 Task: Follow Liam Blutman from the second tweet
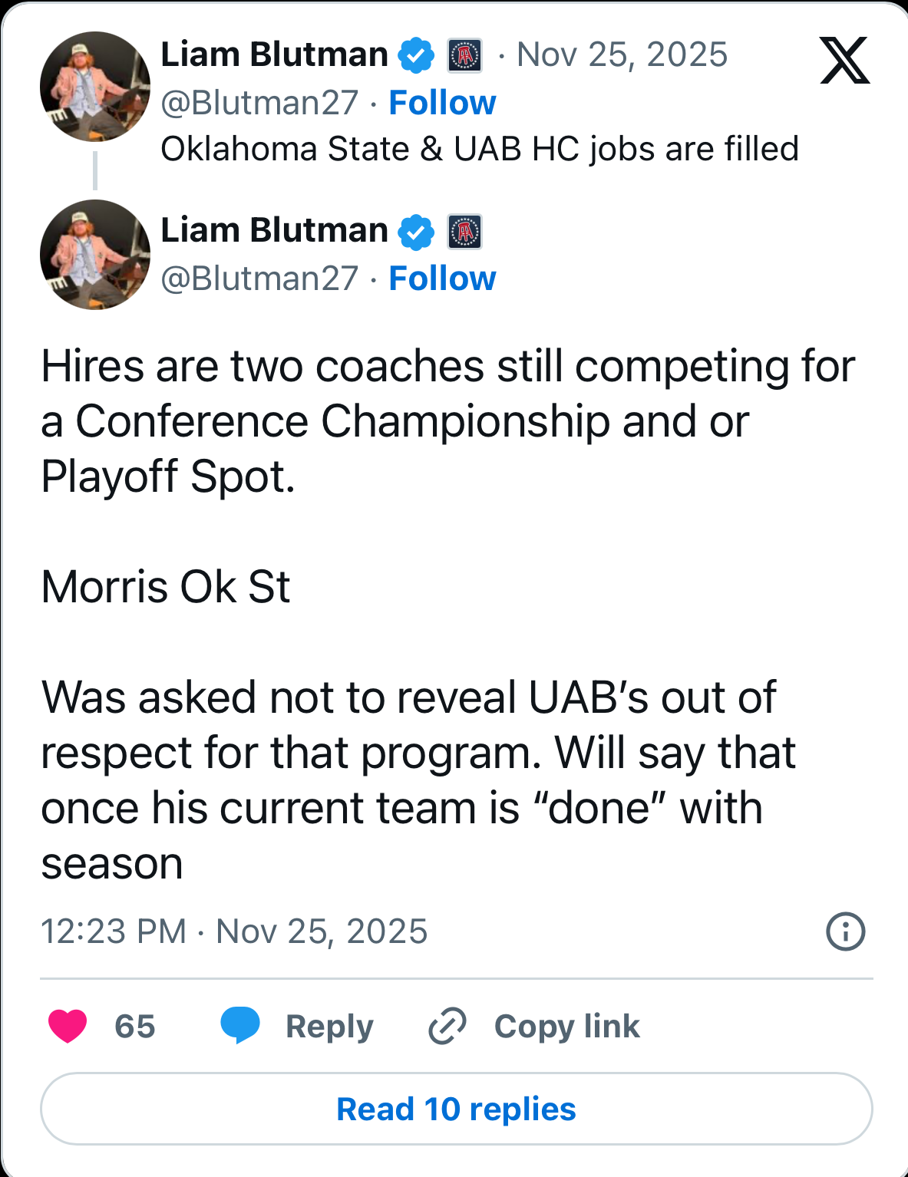(x=442, y=279)
